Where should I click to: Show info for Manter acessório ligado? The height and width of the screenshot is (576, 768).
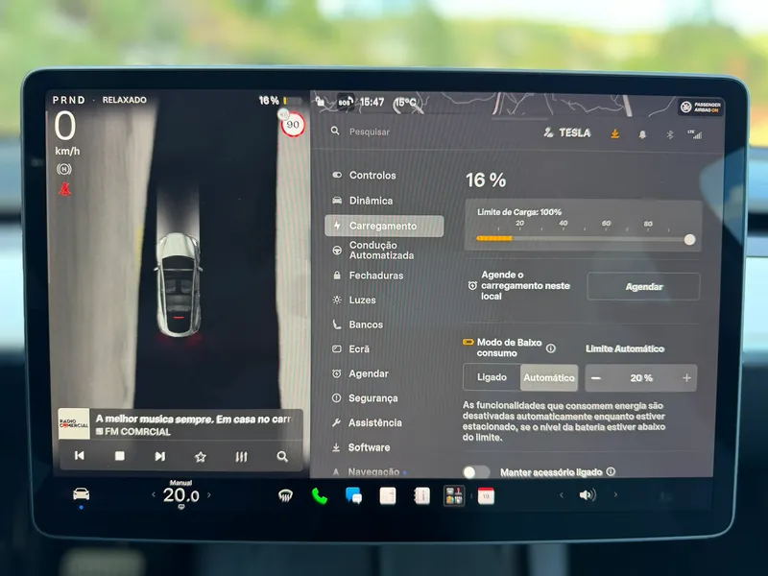pyautogui.click(x=611, y=471)
